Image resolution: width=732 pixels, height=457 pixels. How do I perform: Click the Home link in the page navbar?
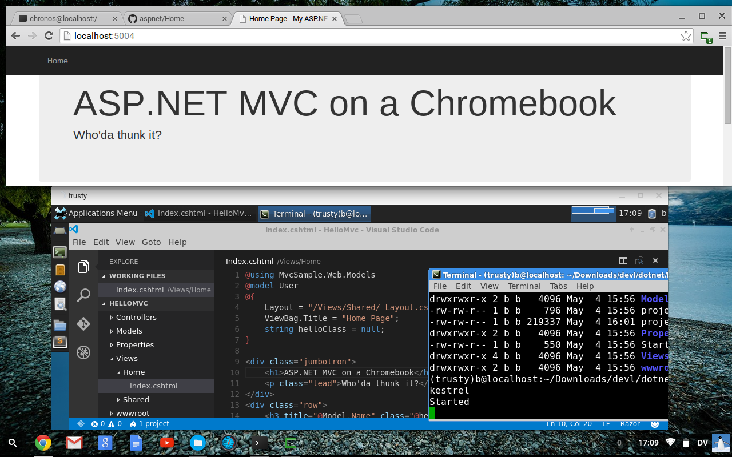(58, 61)
